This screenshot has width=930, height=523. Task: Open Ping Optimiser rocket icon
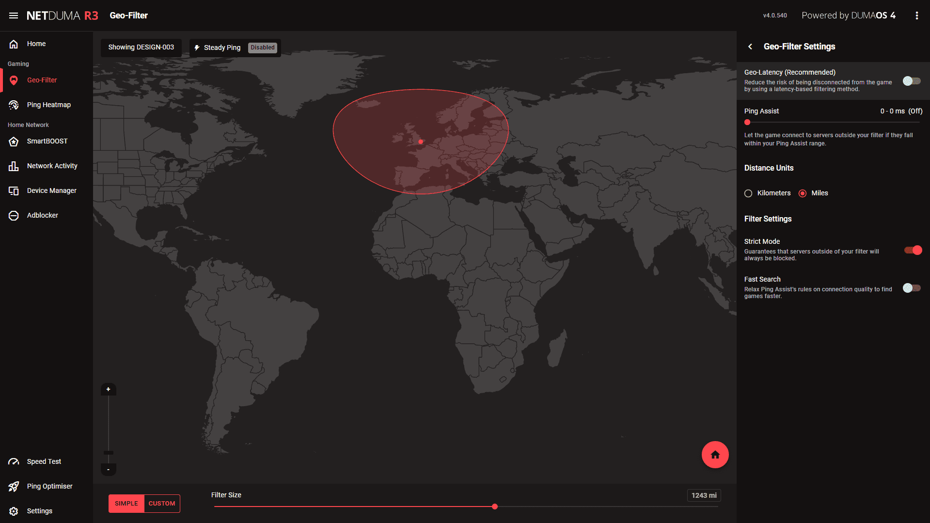pyautogui.click(x=14, y=486)
